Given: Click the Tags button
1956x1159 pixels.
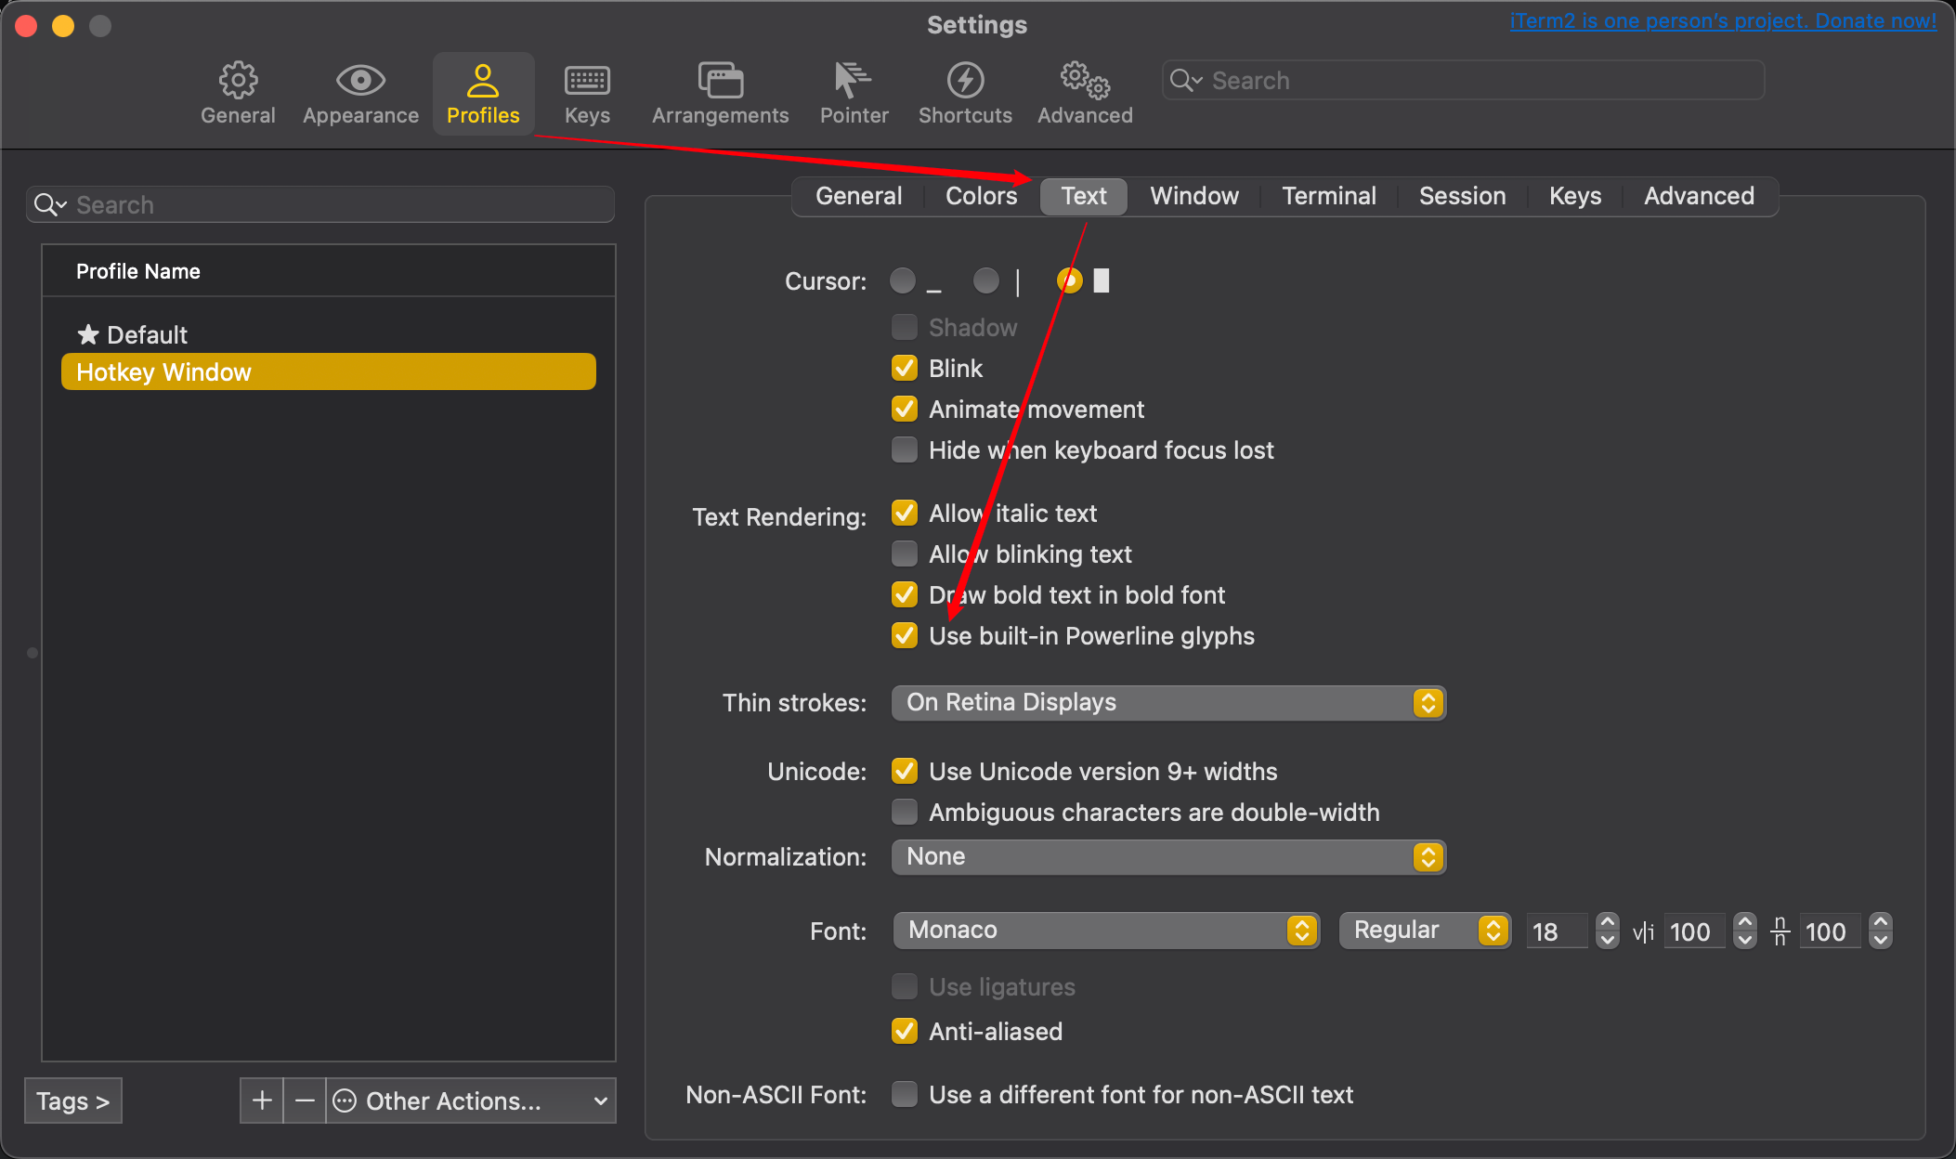Looking at the screenshot, I should (72, 1100).
